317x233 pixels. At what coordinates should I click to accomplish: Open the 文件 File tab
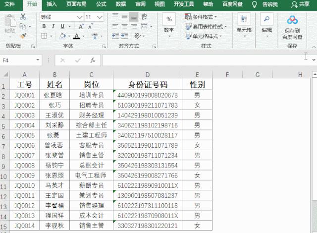point(9,4)
